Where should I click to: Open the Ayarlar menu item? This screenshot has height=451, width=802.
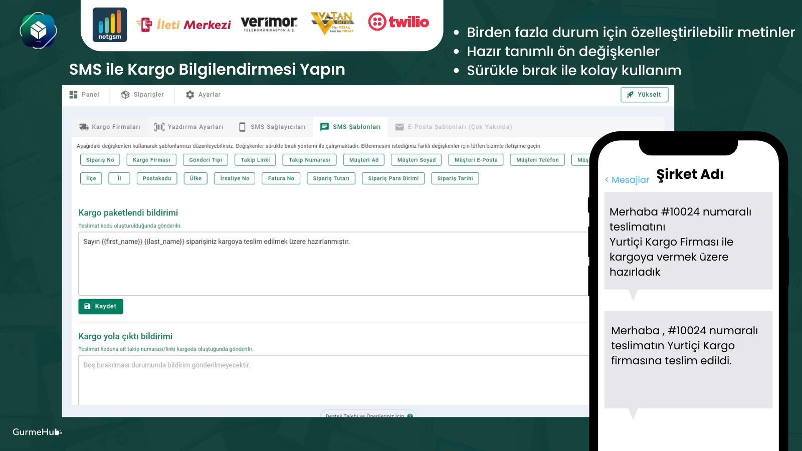pyautogui.click(x=203, y=95)
